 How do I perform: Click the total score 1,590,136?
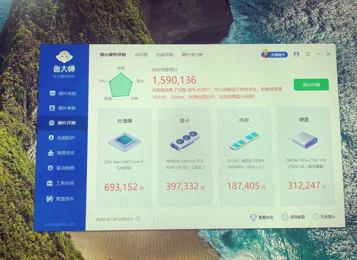point(174,80)
